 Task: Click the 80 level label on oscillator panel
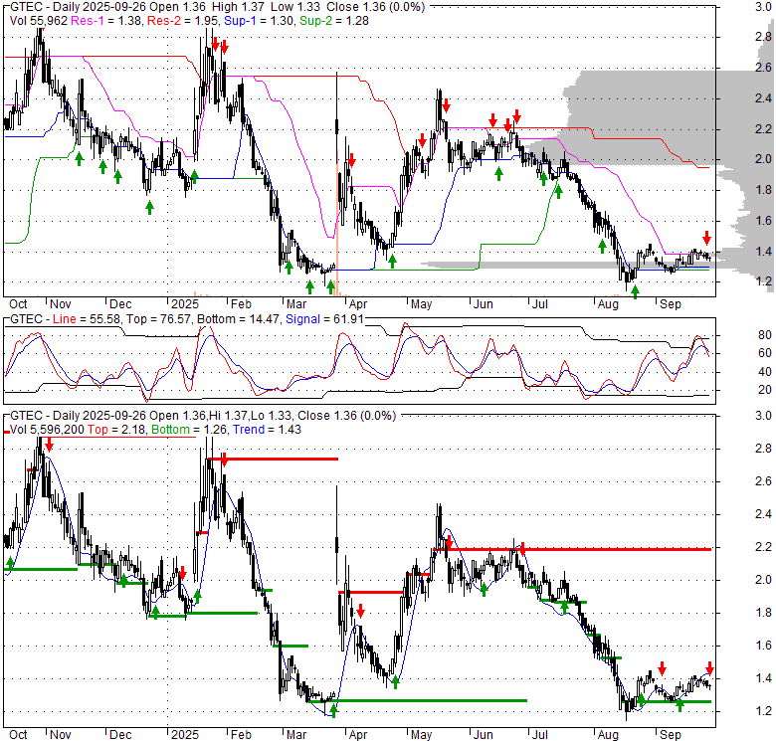point(765,335)
